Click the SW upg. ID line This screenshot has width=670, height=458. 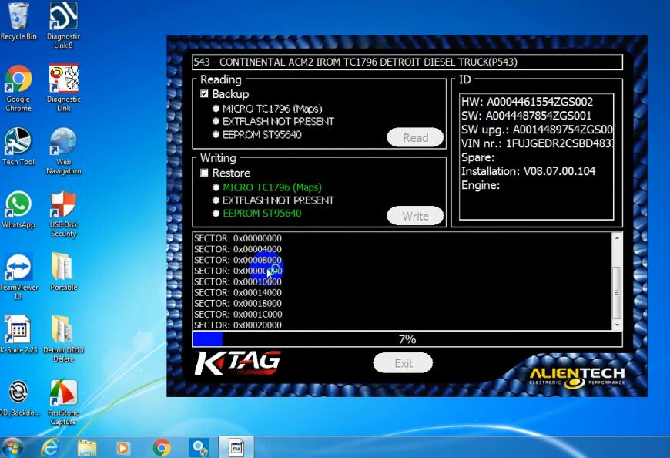pyautogui.click(x=537, y=130)
